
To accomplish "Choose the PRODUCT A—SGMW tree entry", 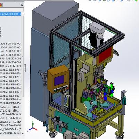I will 10,114.
